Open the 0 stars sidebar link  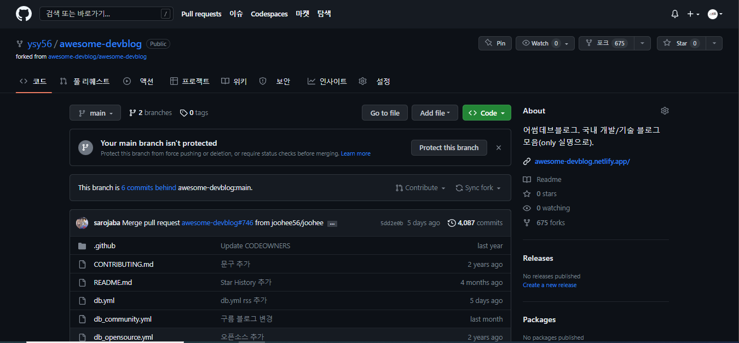(540, 193)
